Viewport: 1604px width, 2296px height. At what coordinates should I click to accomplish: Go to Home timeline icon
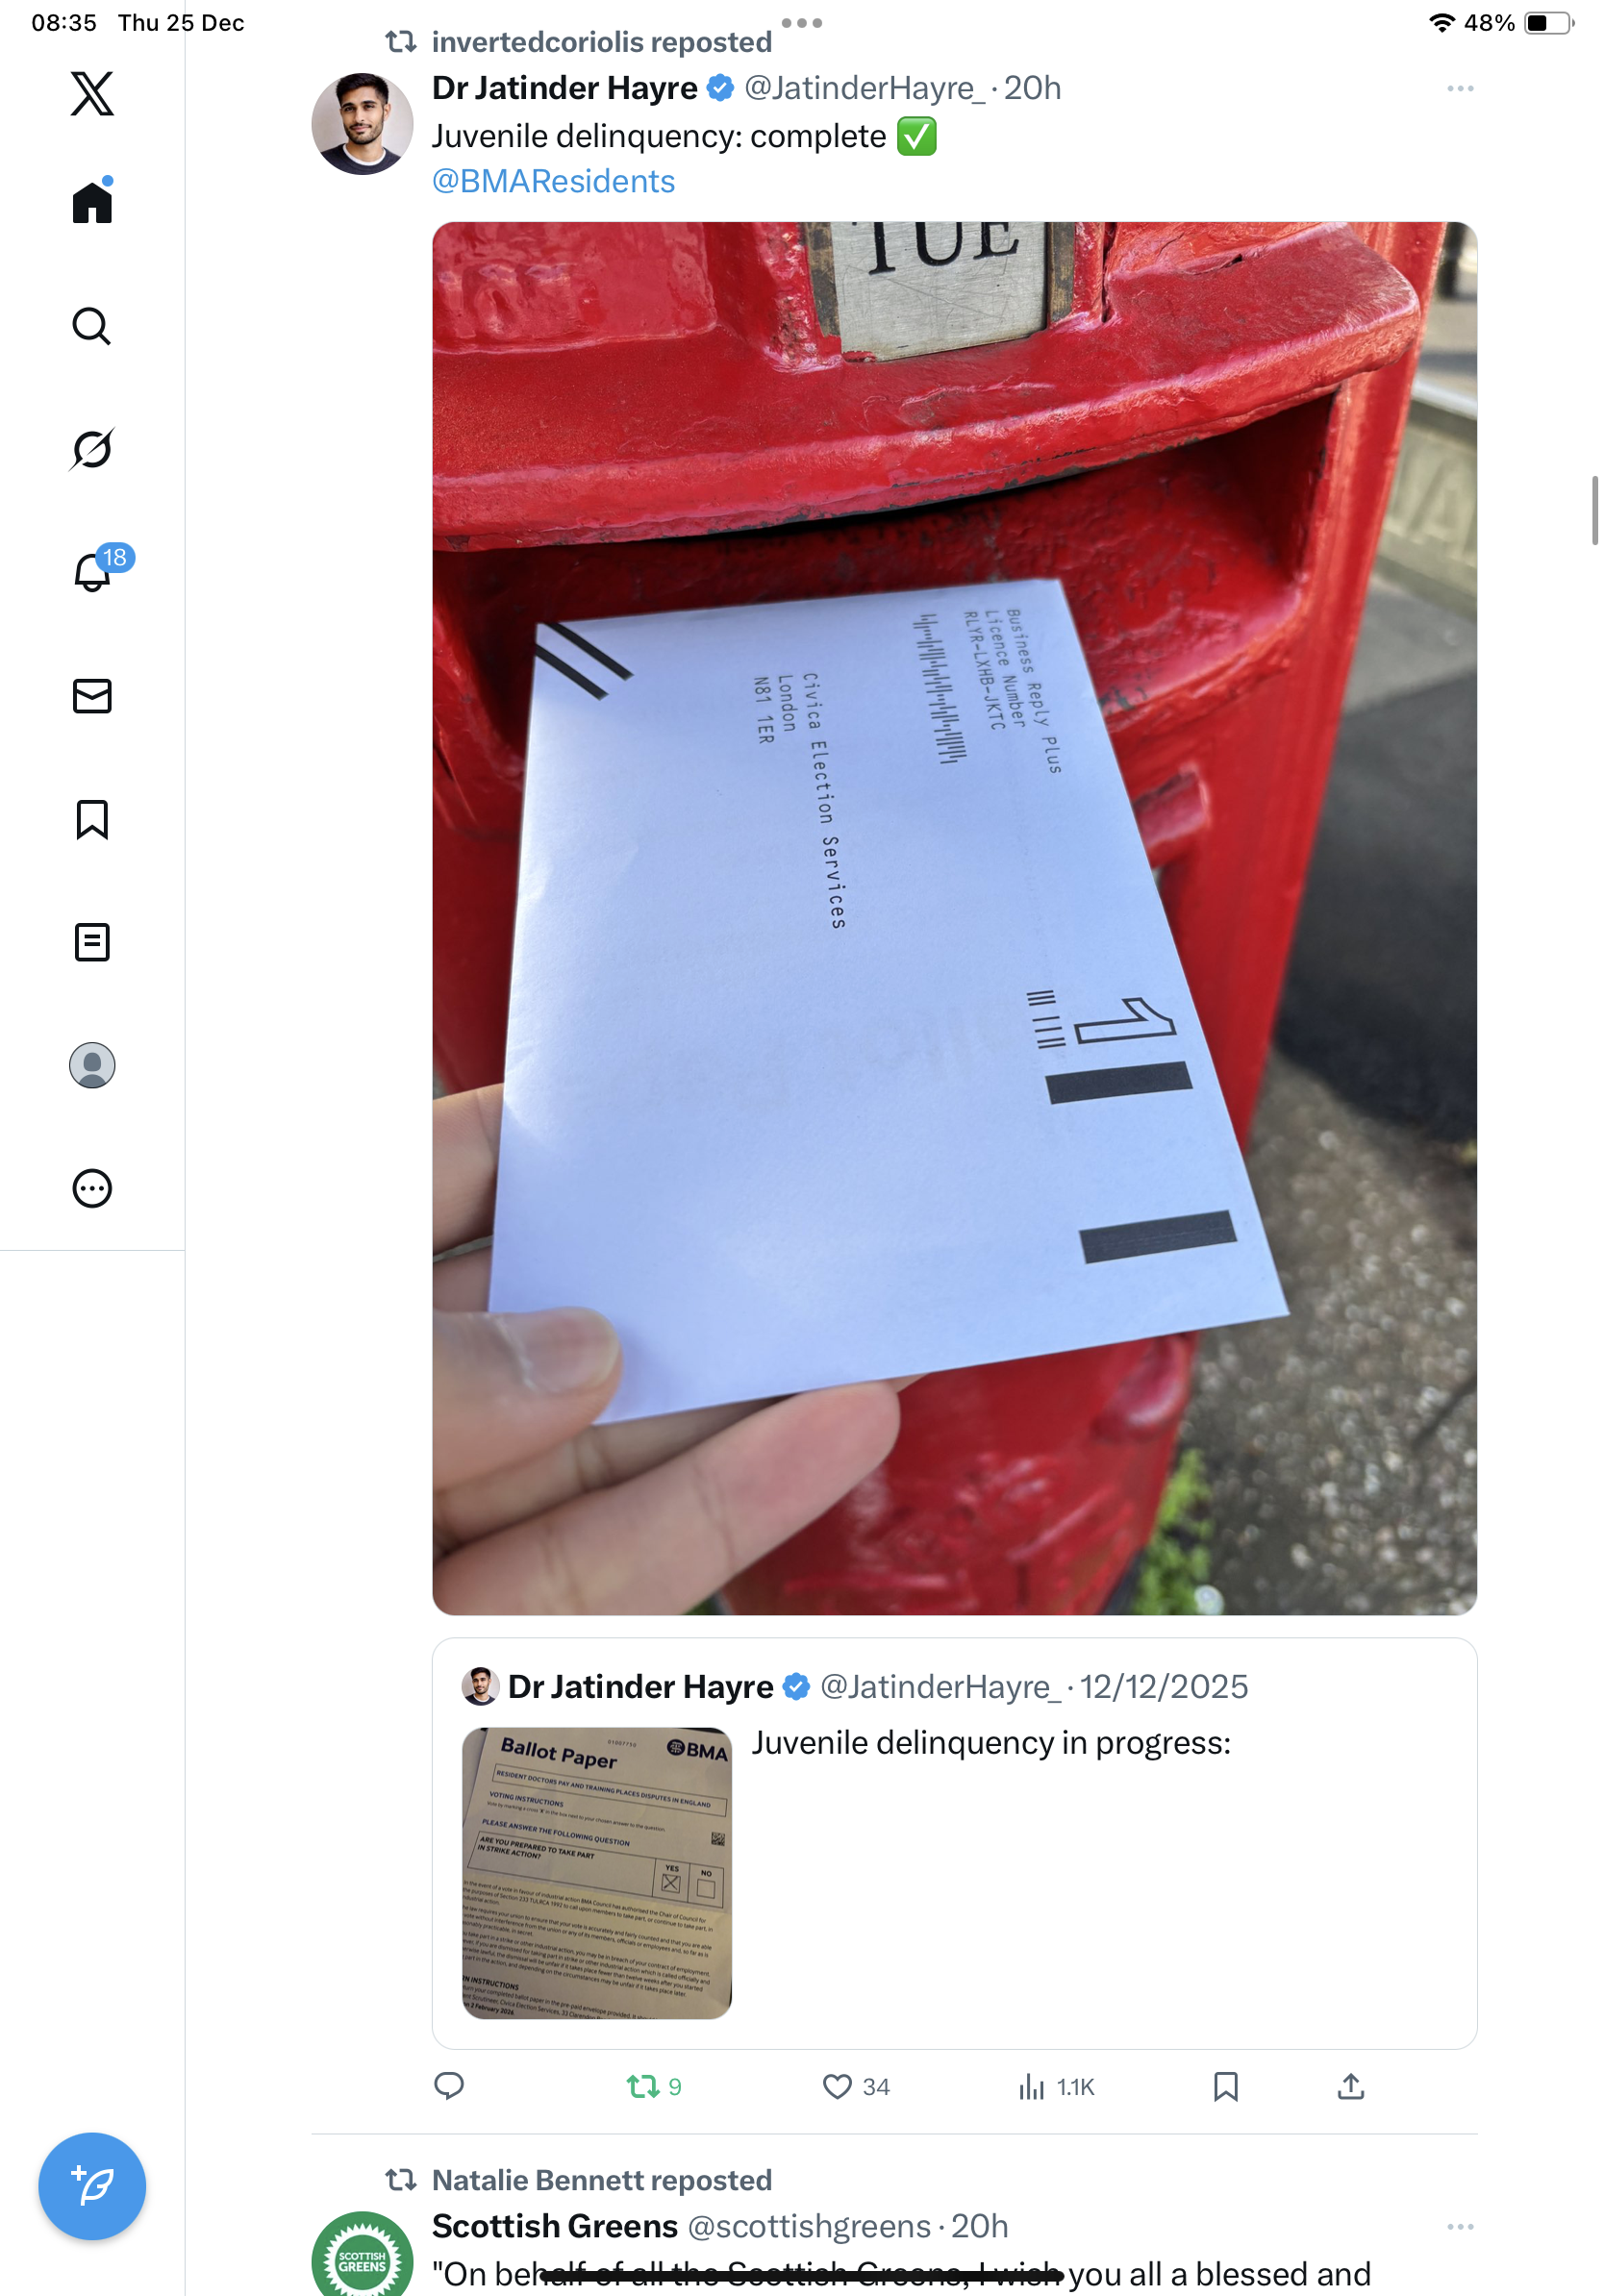[92, 201]
